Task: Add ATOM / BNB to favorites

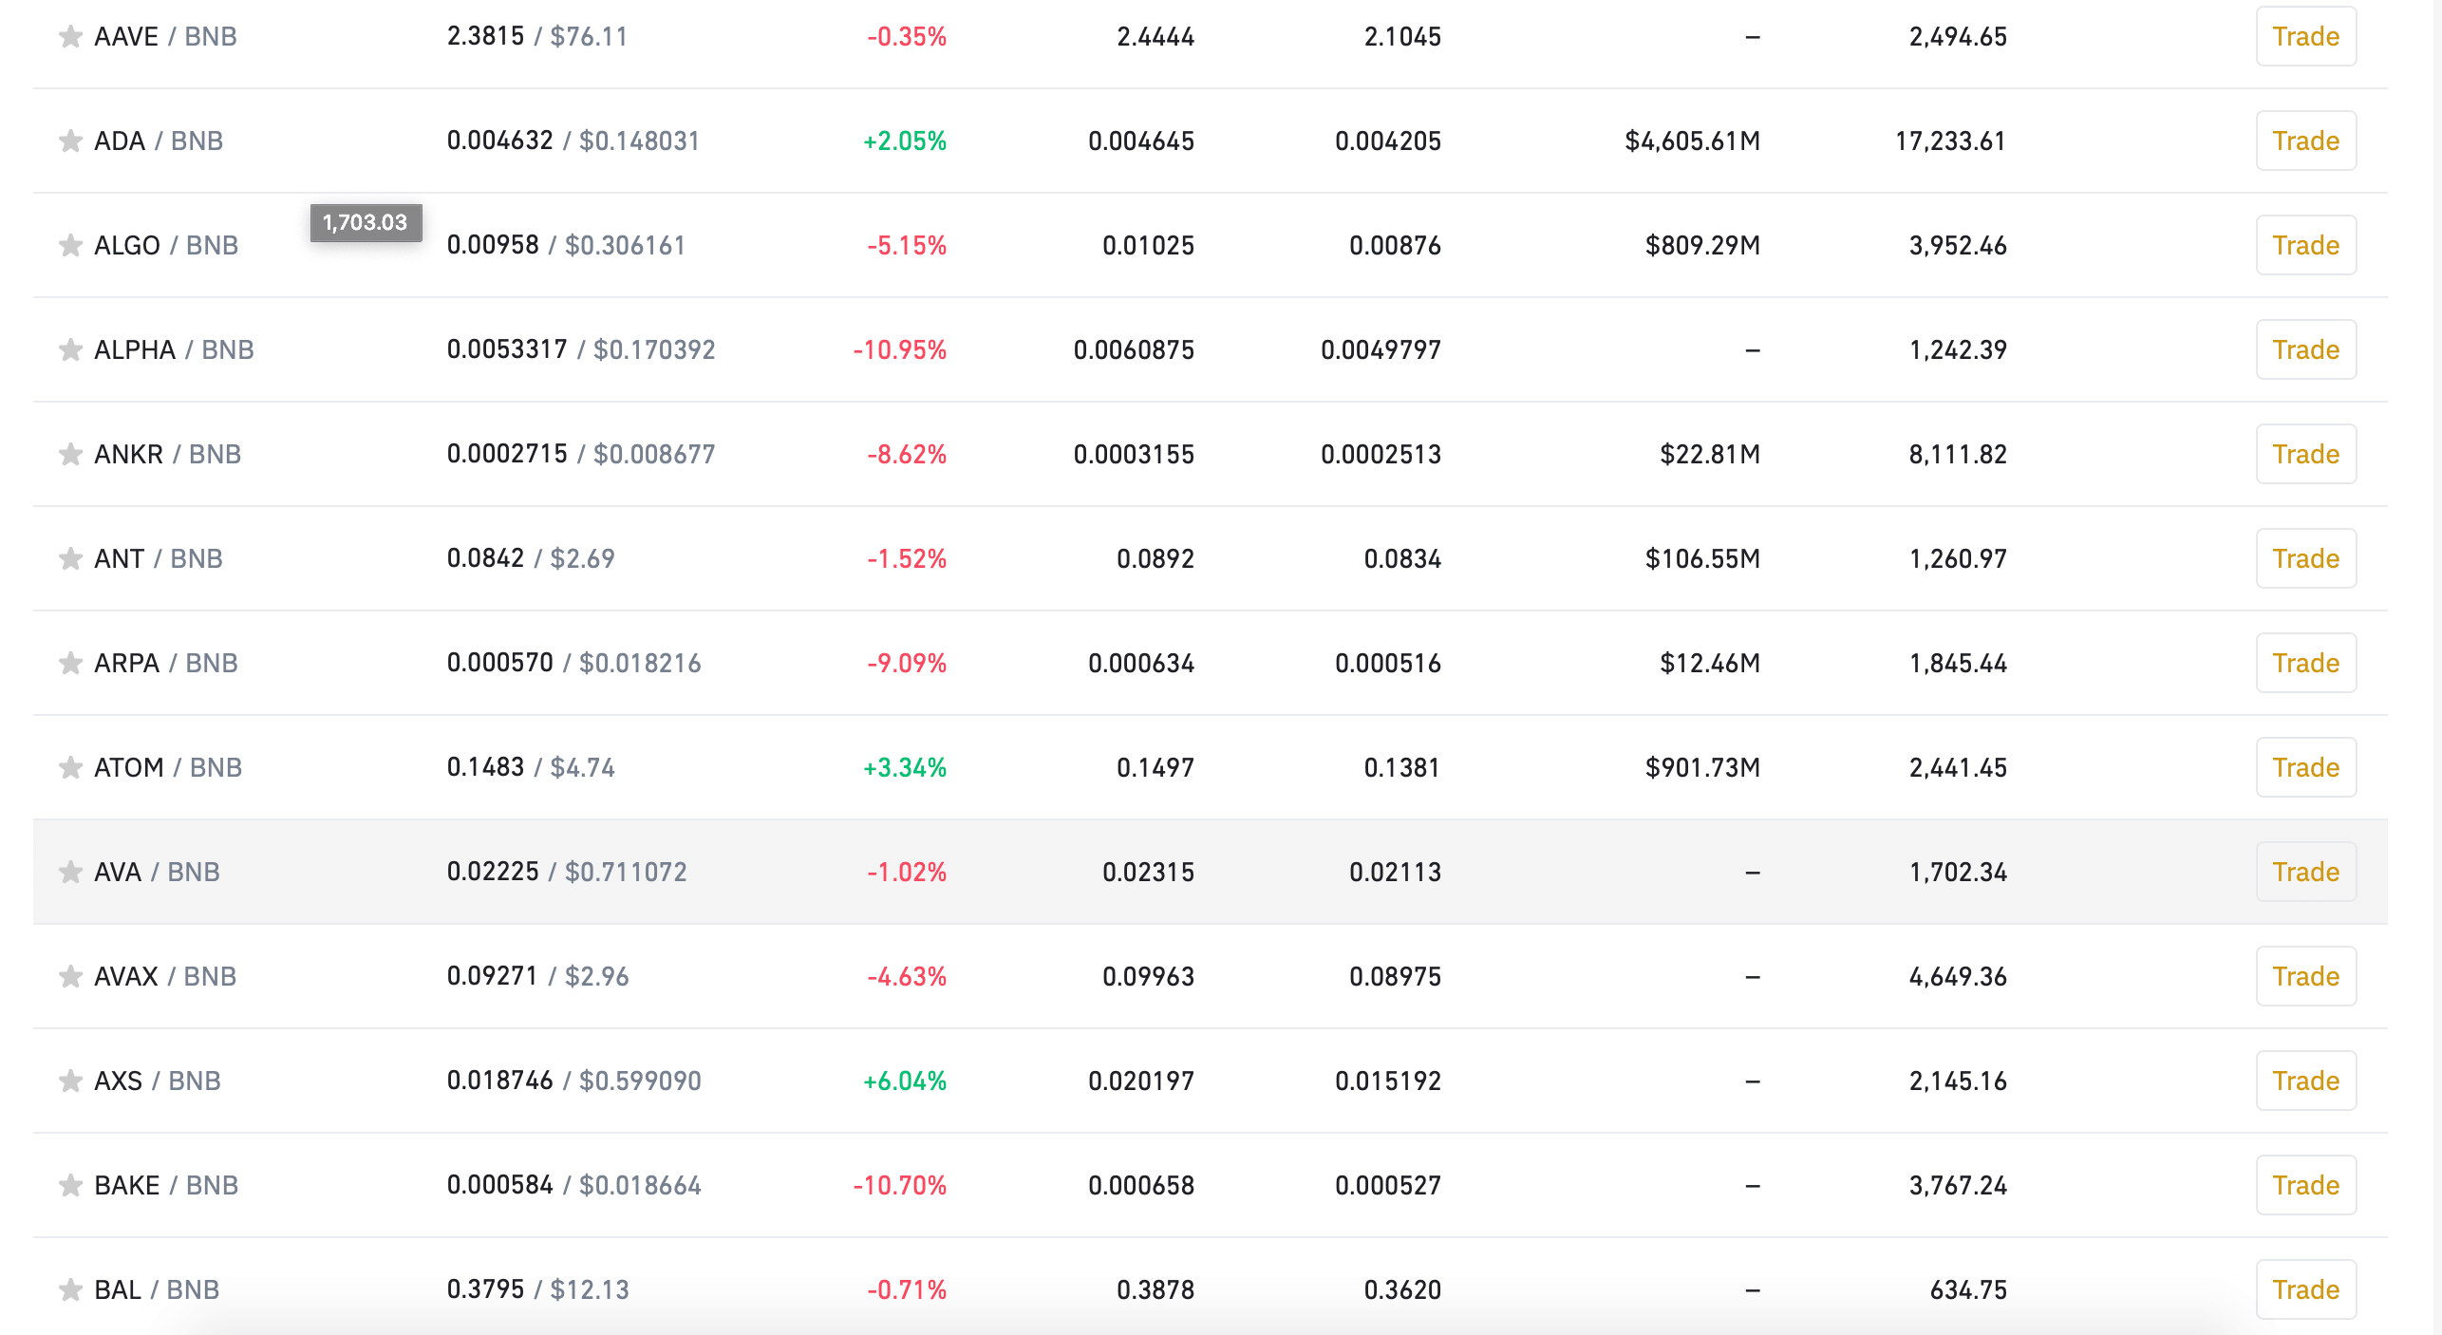Action: (70, 768)
